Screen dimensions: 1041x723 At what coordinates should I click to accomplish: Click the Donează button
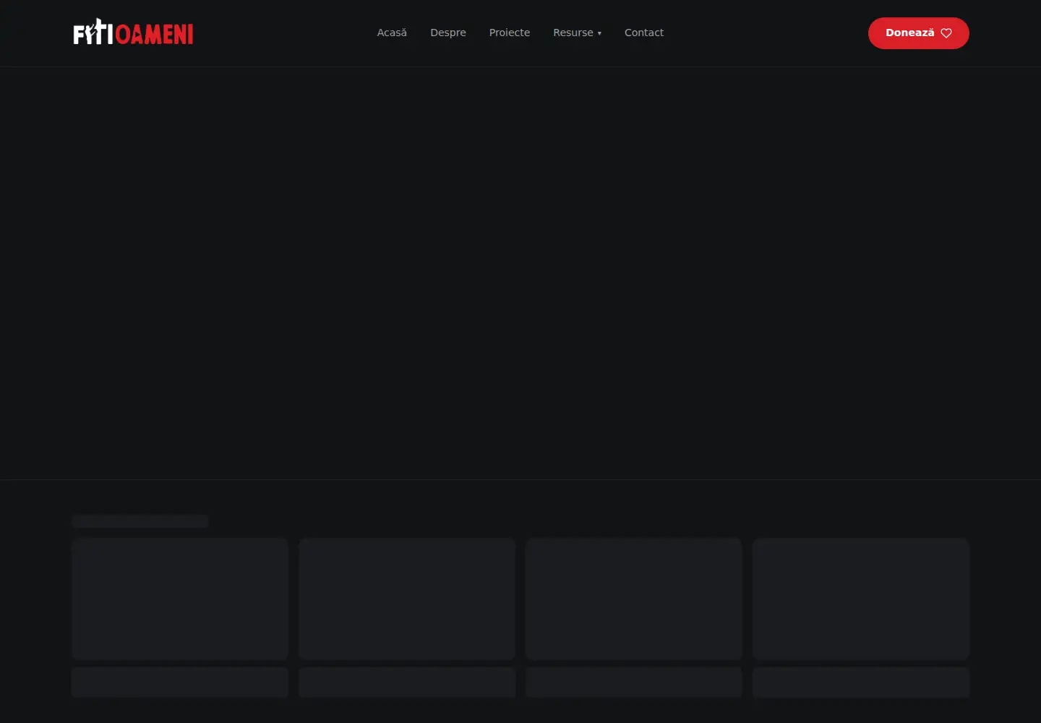click(x=918, y=33)
